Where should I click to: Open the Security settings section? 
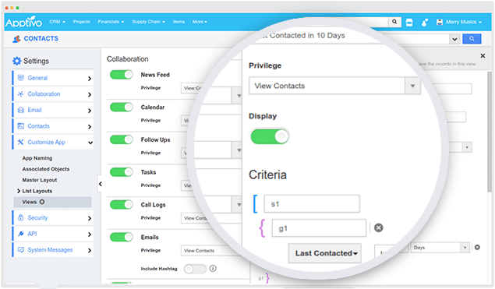click(53, 217)
